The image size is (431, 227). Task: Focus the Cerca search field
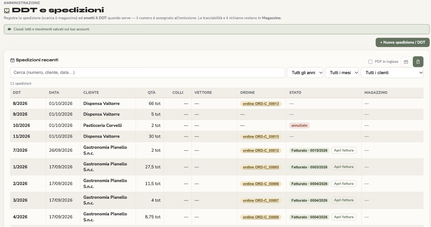tap(147, 72)
